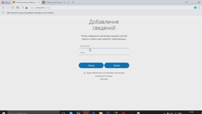Screen dimensions: 202x114
Task: Click the search magnifier in address bar
Action: coord(23,8)
